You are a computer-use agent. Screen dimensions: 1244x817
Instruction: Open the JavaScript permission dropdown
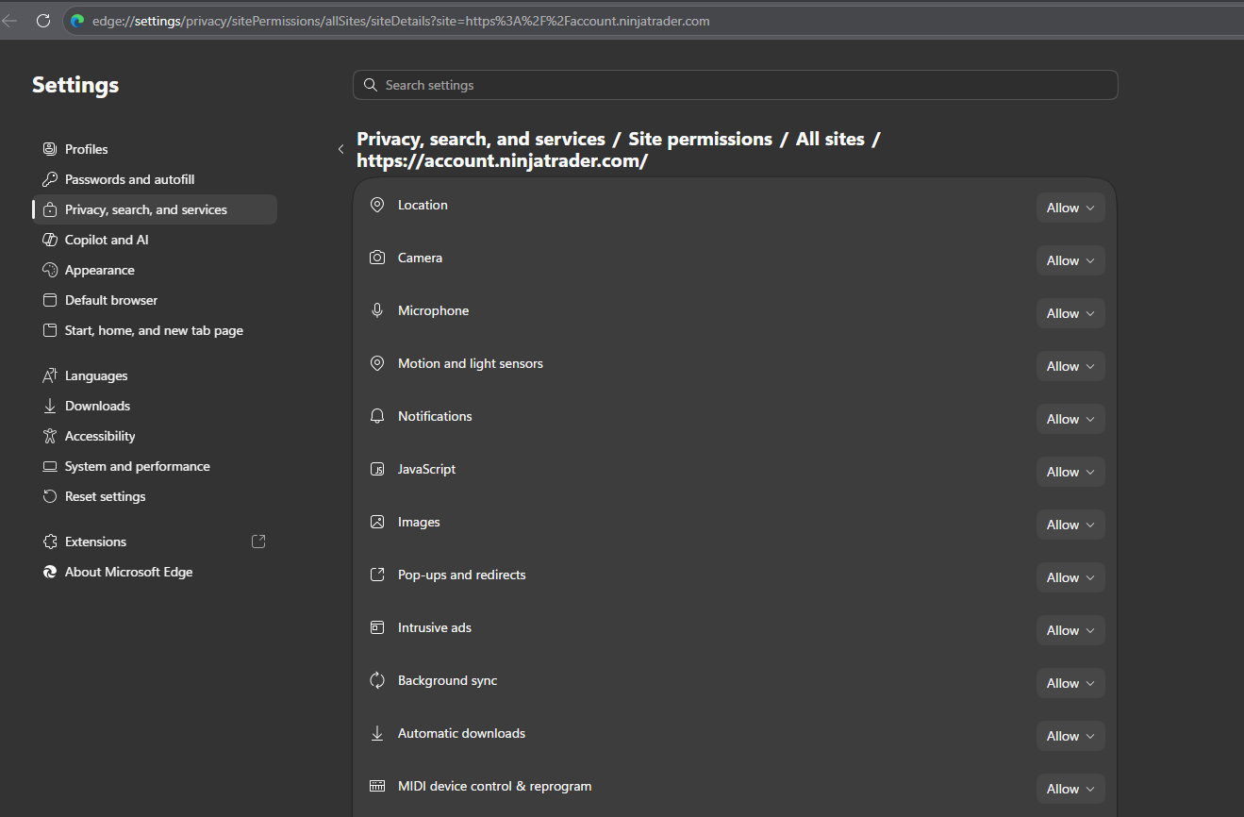click(1070, 473)
